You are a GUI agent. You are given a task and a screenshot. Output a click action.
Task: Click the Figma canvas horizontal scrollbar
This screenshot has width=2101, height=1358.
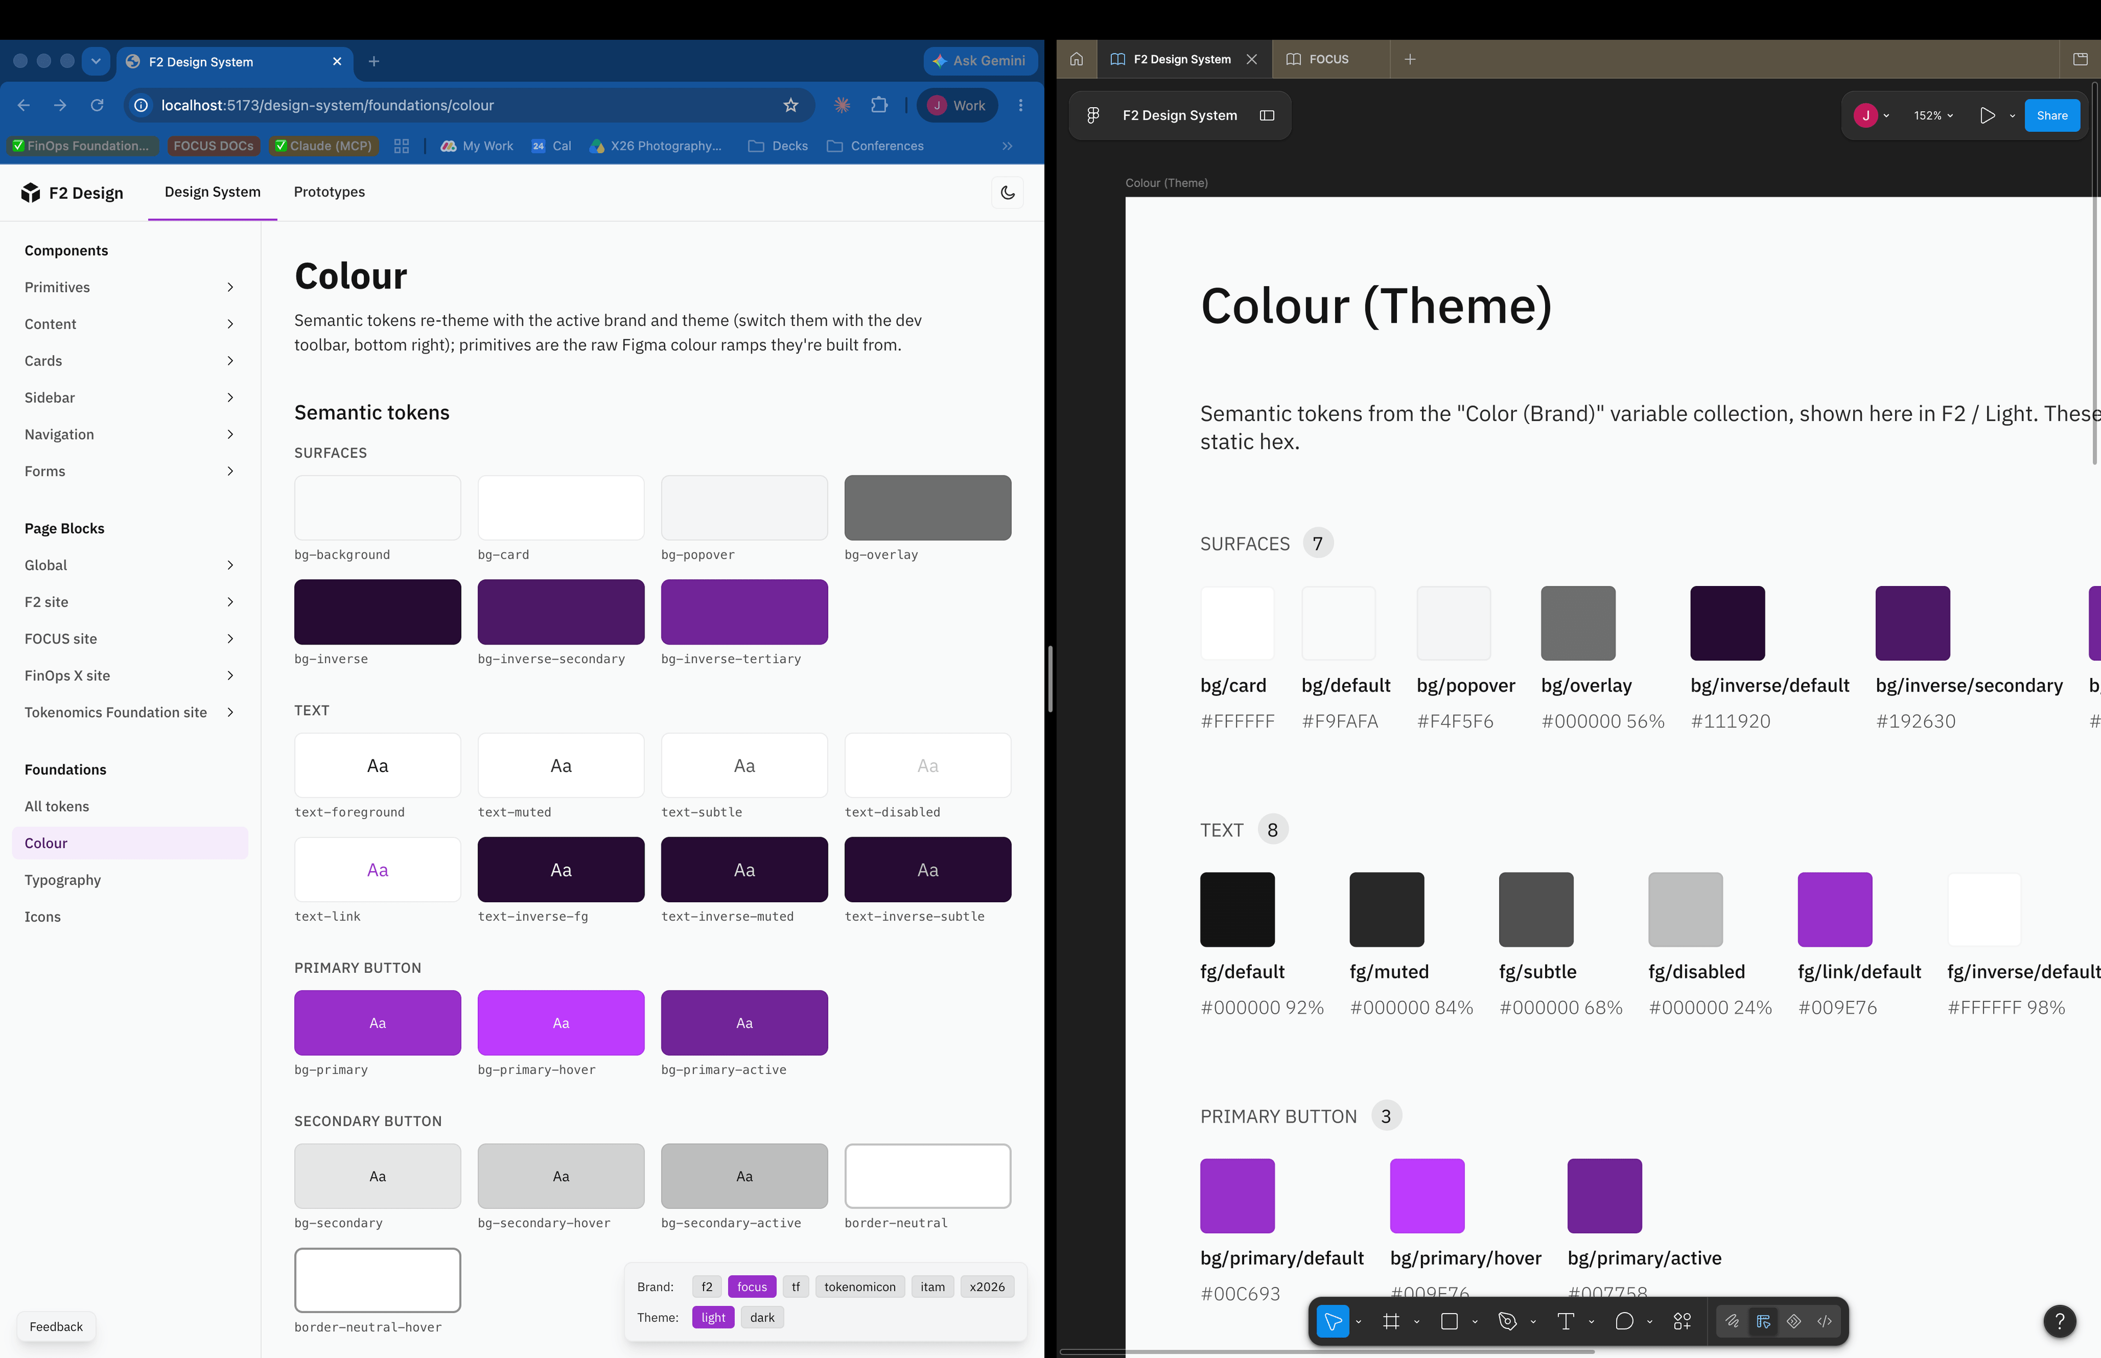(1327, 1351)
